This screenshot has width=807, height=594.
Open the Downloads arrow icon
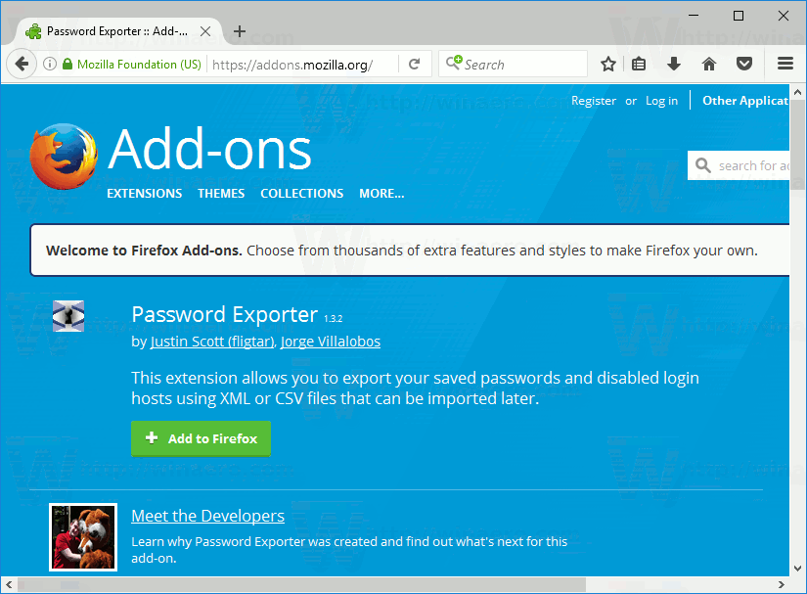(x=674, y=64)
